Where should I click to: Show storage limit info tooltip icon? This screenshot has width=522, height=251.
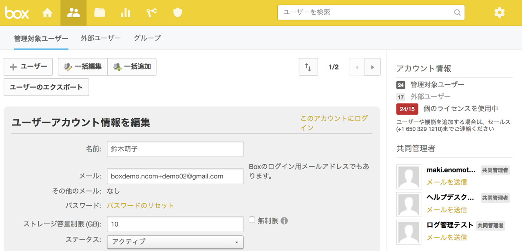click(284, 221)
